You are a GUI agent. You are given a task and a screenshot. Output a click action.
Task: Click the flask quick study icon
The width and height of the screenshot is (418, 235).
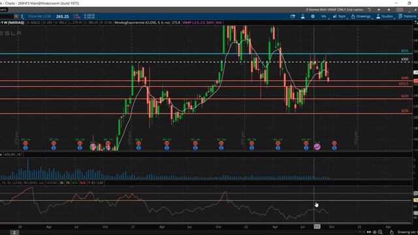303,16
